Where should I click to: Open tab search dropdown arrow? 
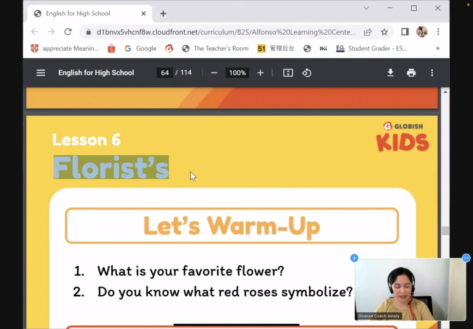(x=366, y=8)
